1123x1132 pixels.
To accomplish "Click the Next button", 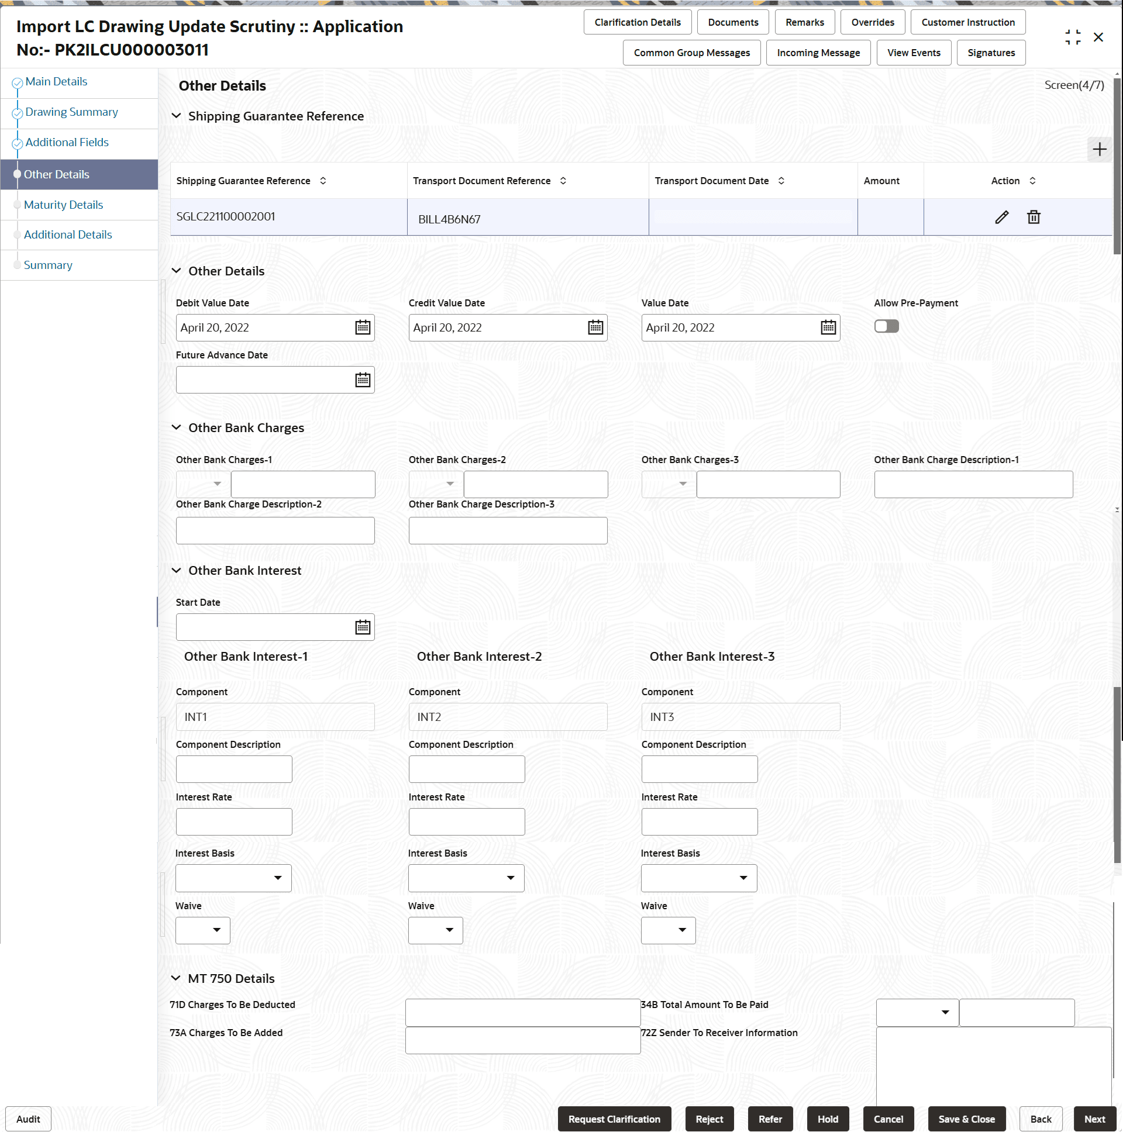I will point(1095,1119).
